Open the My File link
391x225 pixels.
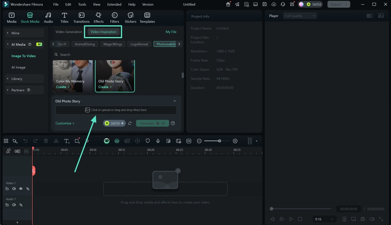click(x=171, y=32)
